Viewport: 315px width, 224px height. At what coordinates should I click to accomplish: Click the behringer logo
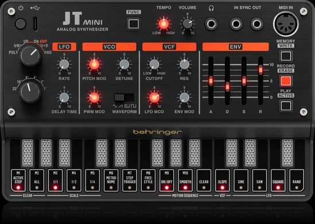pos(157,132)
